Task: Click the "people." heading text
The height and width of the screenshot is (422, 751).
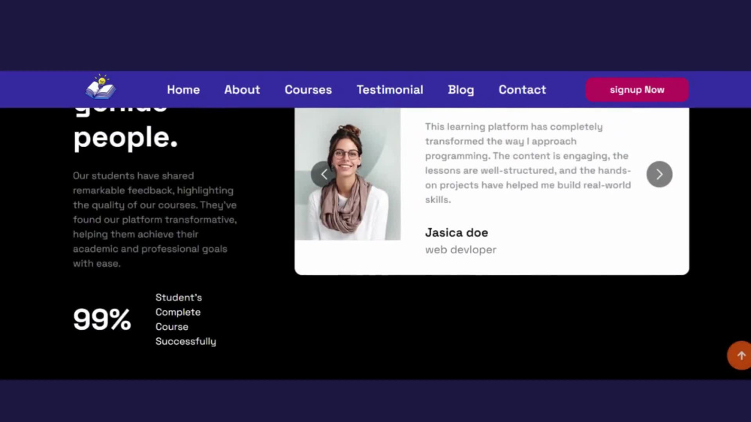Action: 125,138
